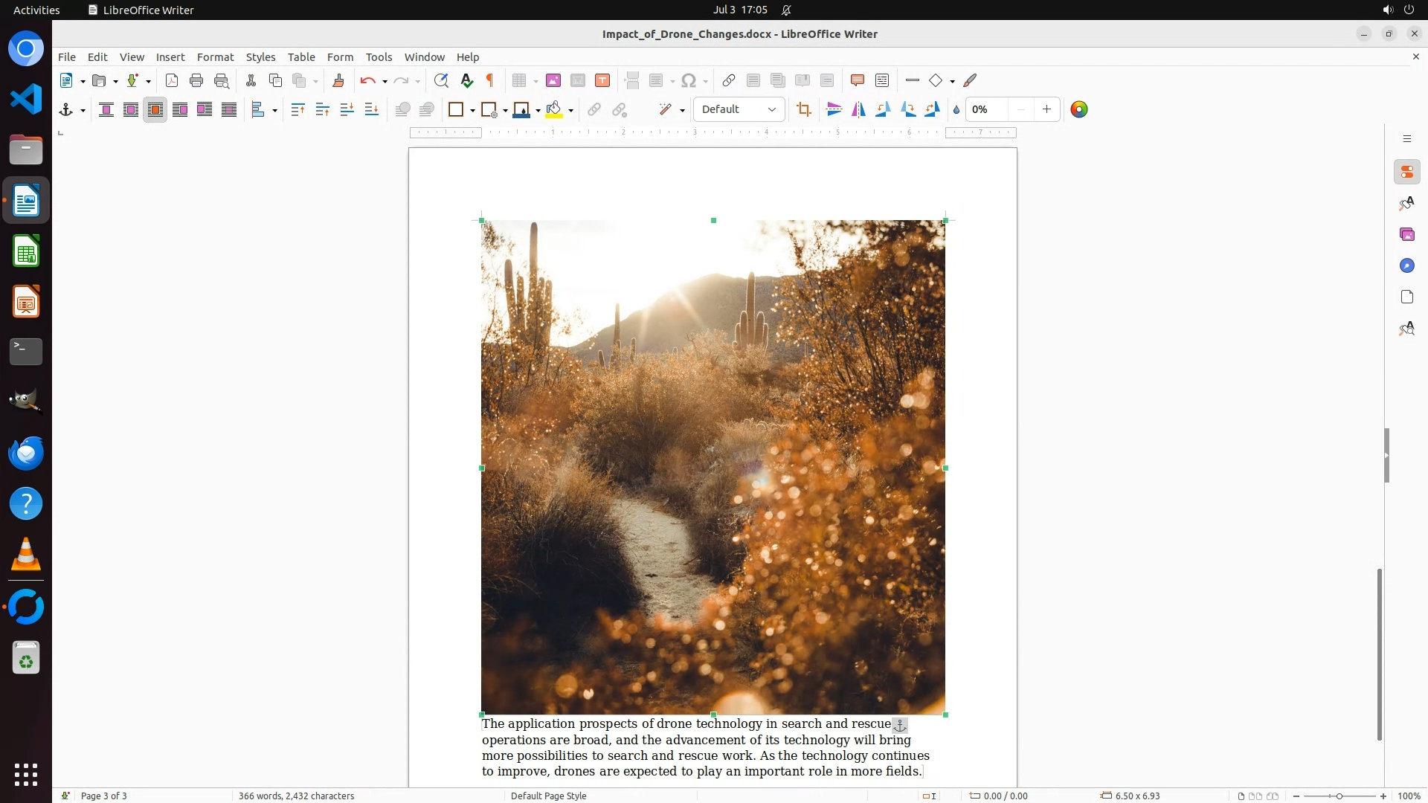Viewport: 1428px width, 803px height.
Task: Flip the image vertically
Action: (x=834, y=109)
